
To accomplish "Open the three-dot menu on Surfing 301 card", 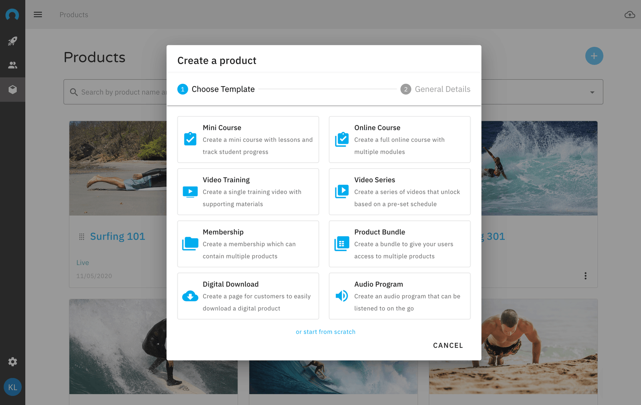I will tap(585, 276).
